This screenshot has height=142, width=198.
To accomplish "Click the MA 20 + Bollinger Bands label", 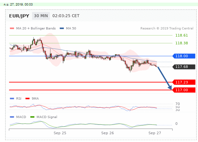I will [x=36, y=28].
